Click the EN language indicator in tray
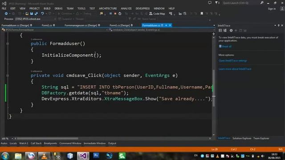The image size is (285, 160). click(196, 156)
